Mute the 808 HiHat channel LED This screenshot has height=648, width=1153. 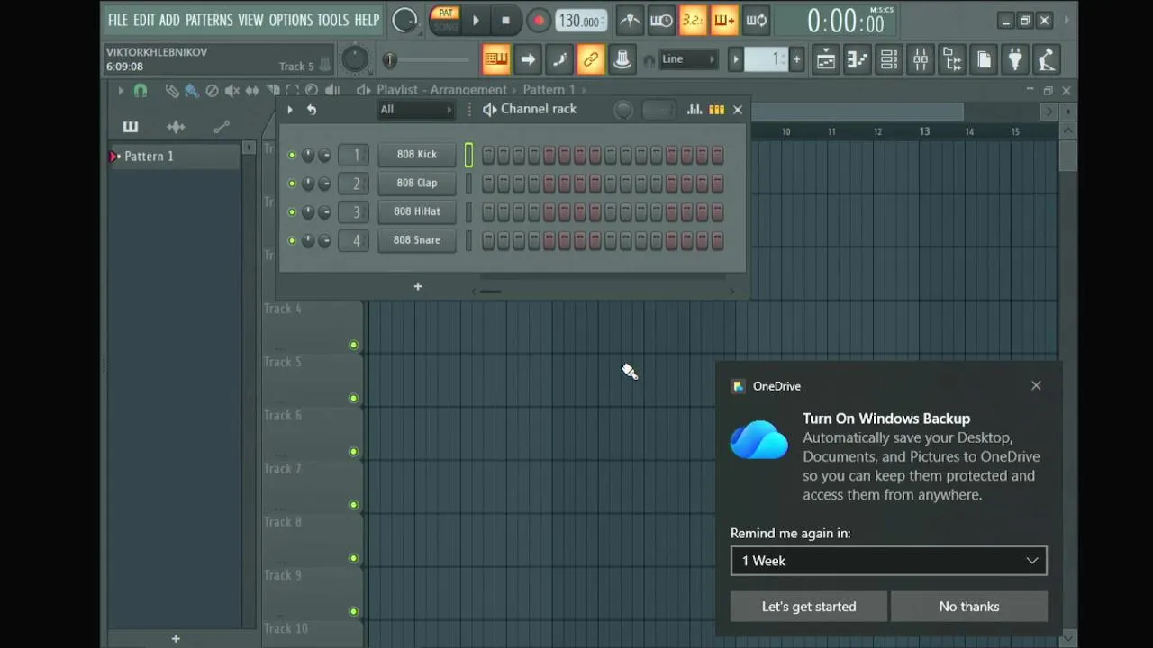(x=292, y=212)
